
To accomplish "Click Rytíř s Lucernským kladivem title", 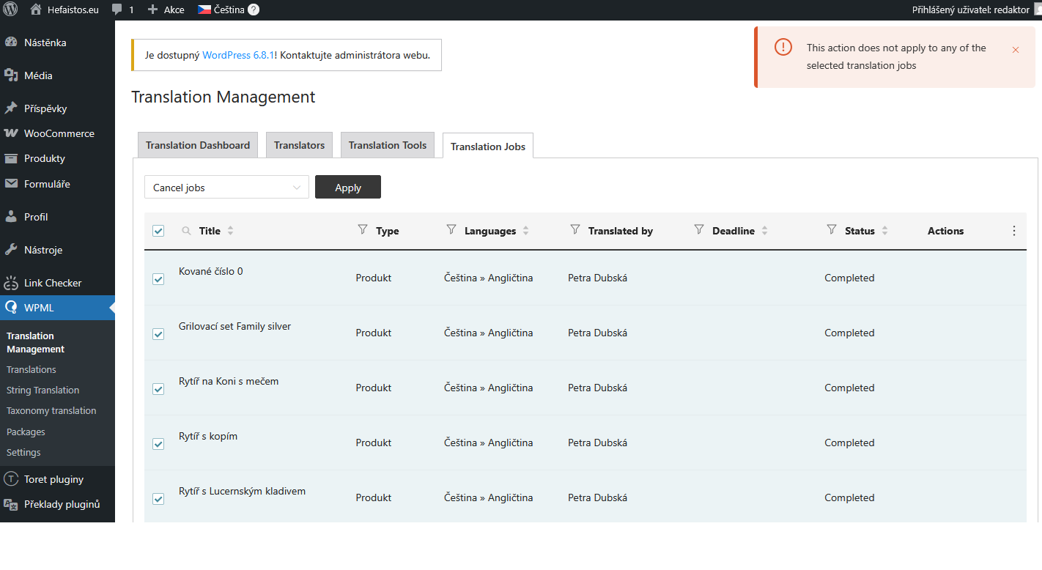I will tap(242, 491).
